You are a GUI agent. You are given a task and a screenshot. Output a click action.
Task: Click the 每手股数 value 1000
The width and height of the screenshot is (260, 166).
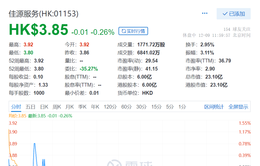tap(39, 93)
